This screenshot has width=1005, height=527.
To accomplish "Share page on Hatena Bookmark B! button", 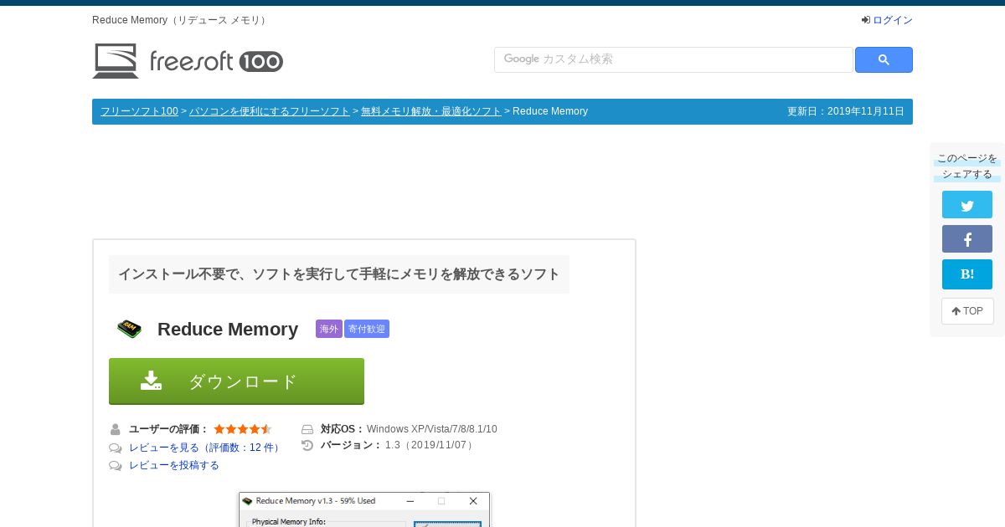I will point(967,274).
